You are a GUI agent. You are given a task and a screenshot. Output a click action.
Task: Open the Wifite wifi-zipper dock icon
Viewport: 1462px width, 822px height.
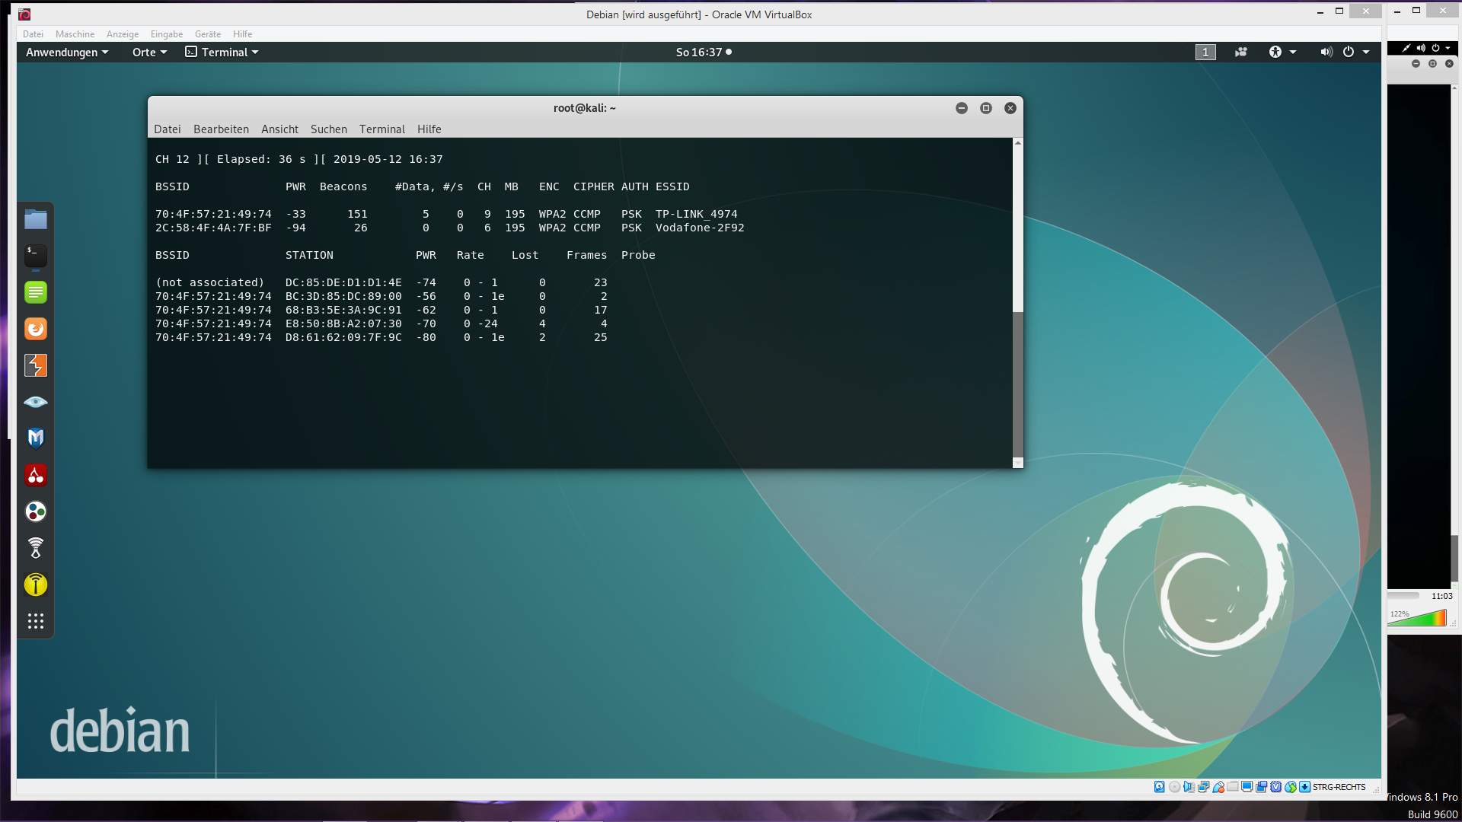pyautogui.click(x=36, y=548)
